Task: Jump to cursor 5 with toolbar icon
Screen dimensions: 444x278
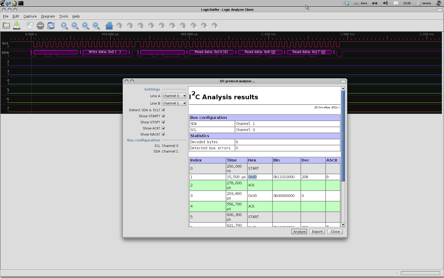Action: 162,26
